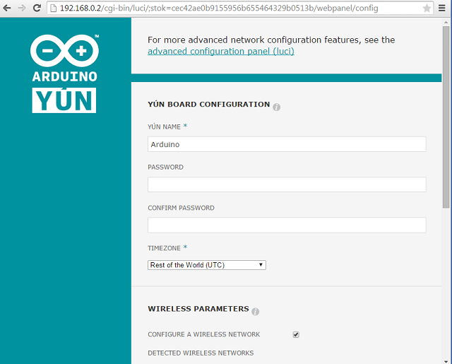Image resolution: width=452 pixels, height=364 pixels.
Task: Focus the Yún Name field
Action: click(x=287, y=144)
